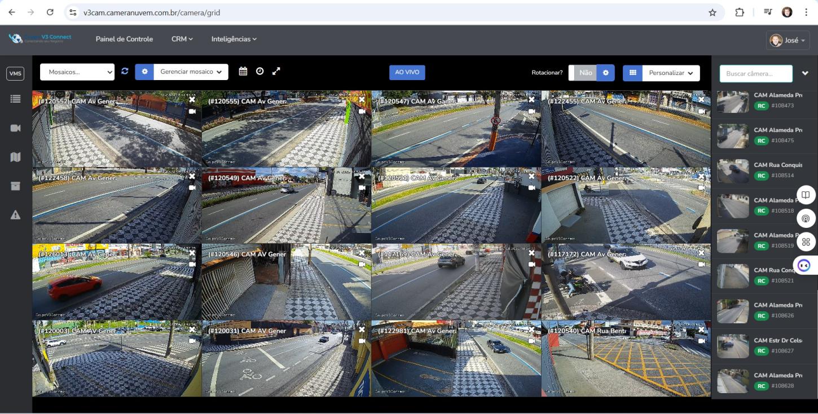Click the refresh mosaics icon
The image size is (818, 414).
coord(125,72)
